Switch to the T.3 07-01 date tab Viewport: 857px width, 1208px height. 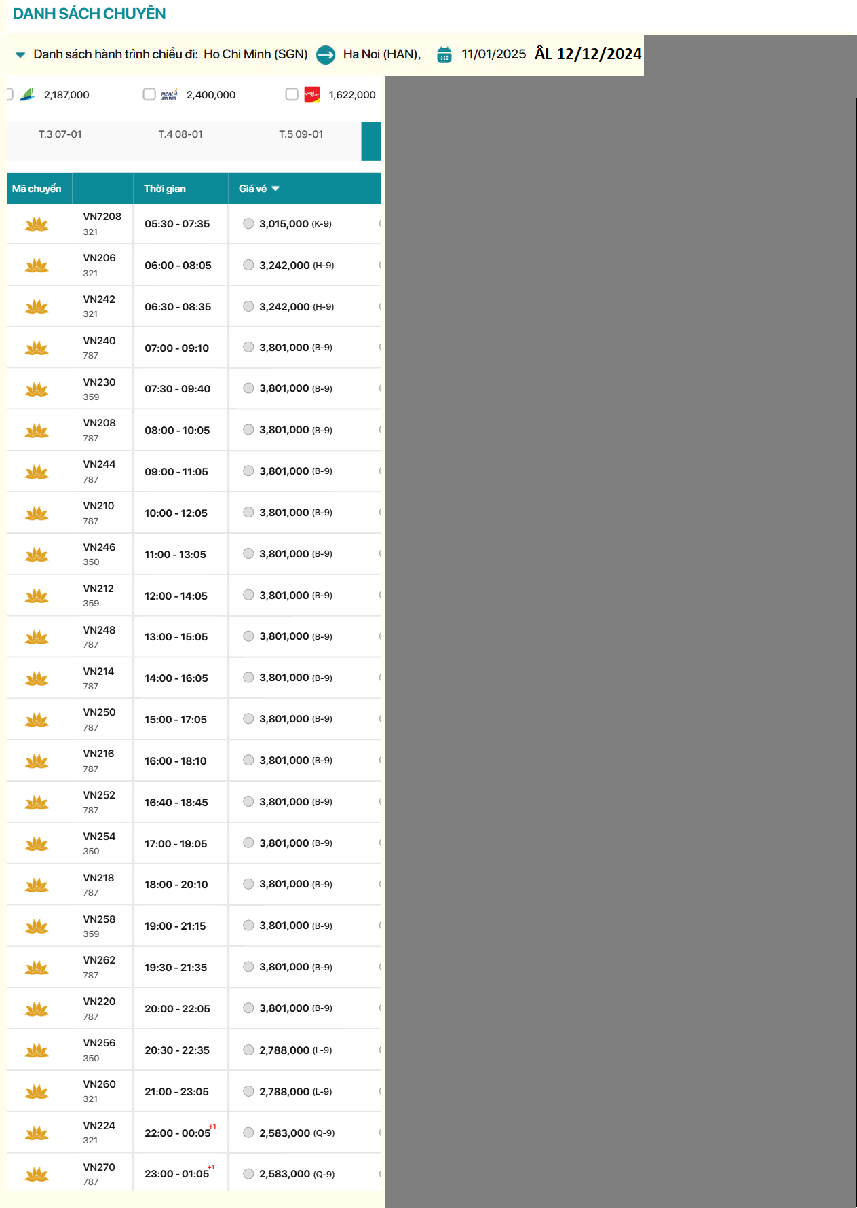(60, 134)
